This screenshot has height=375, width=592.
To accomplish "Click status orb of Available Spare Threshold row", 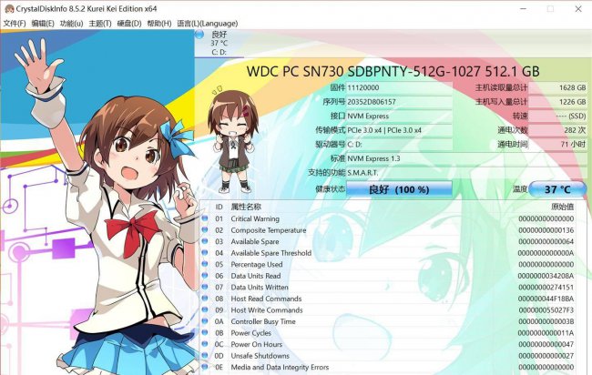I will (205, 252).
